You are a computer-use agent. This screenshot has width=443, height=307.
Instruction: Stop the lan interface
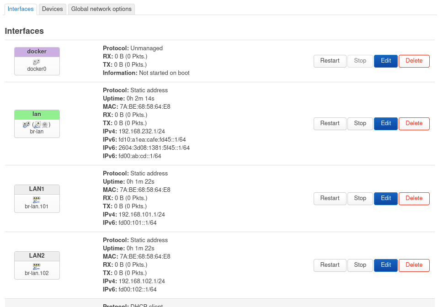tap(360, 123)
